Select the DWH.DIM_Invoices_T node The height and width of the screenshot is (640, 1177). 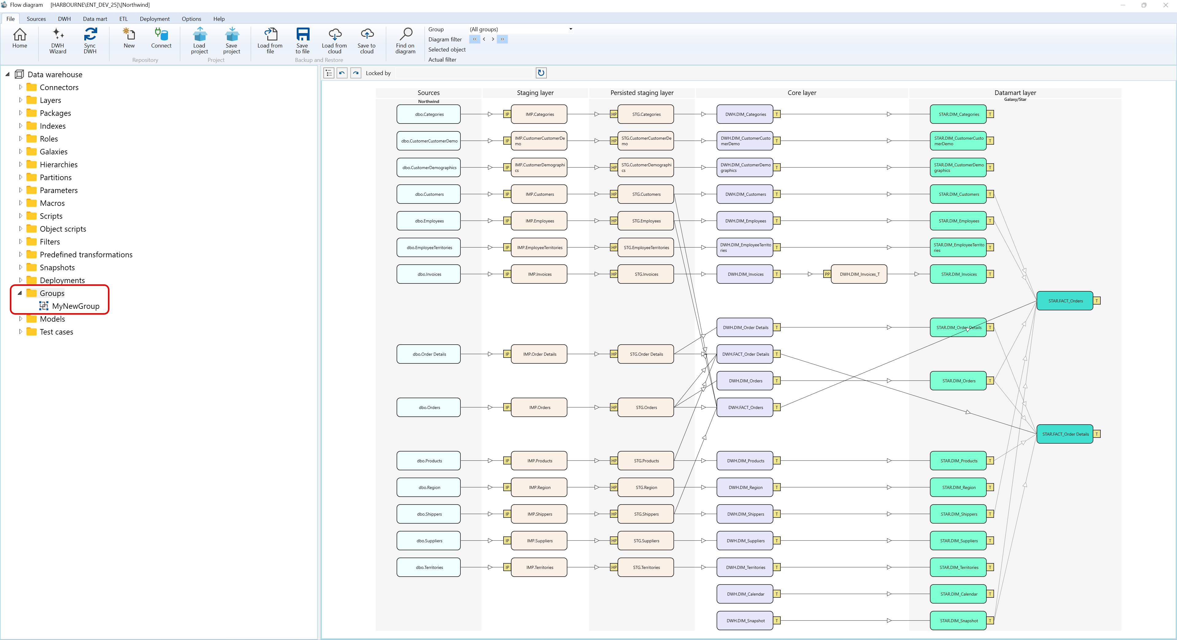click(859, 274)
